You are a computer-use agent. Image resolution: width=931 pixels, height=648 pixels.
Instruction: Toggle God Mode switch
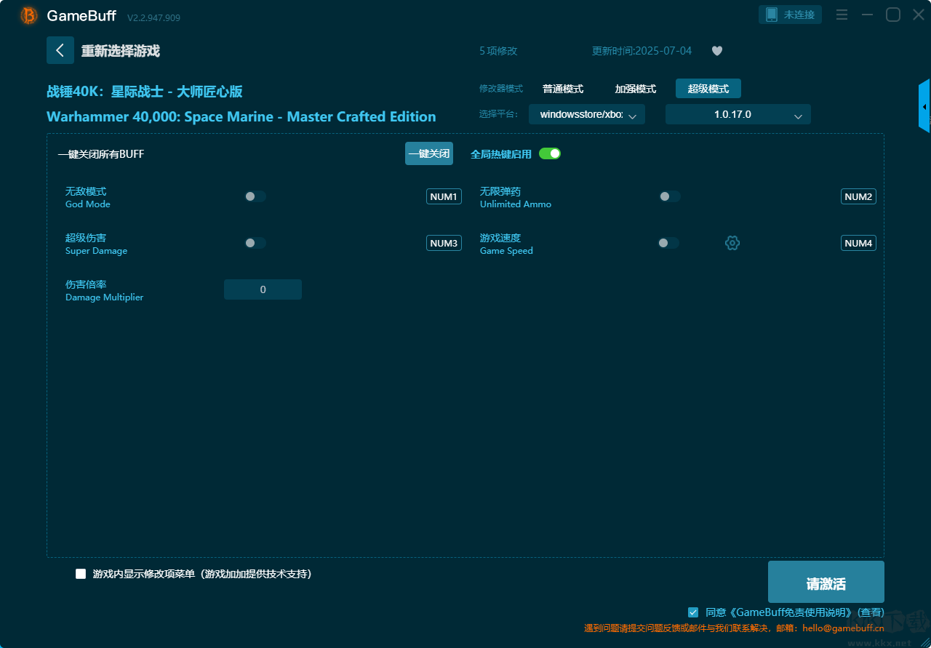coord(255,196)
